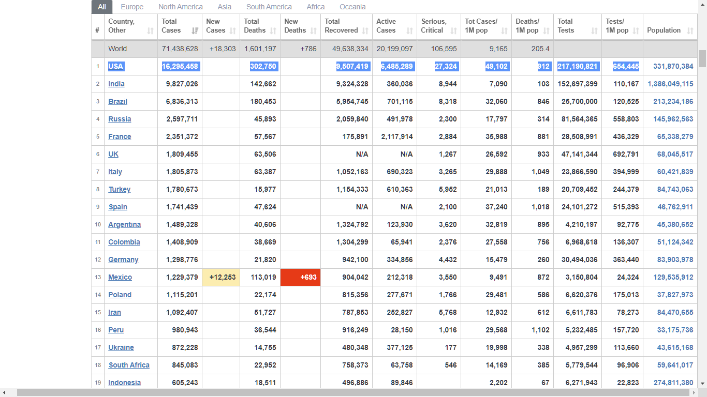
Task: Sort by Total Recovered sort icon
Action: 365,31
